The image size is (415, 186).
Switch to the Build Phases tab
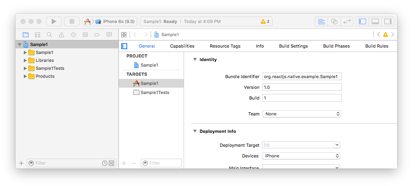(x=336, y=46)
